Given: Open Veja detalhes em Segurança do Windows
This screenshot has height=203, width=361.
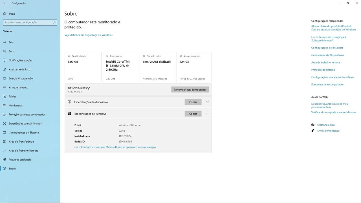Looking at the screenshot, I should click(x=89, y=35).
